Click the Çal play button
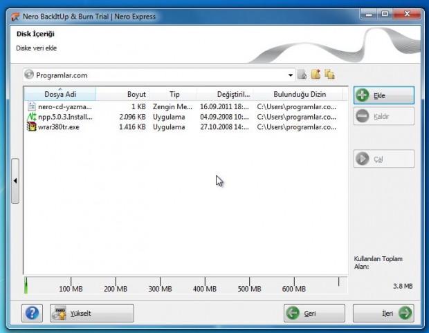This screenshot has height=333, width=429. 384,159
